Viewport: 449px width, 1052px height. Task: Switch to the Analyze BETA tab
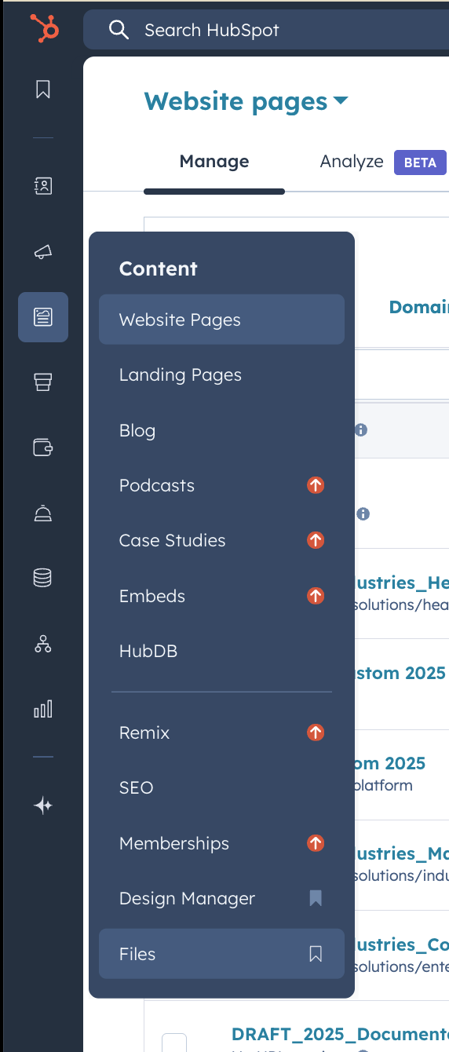point(383,162)
